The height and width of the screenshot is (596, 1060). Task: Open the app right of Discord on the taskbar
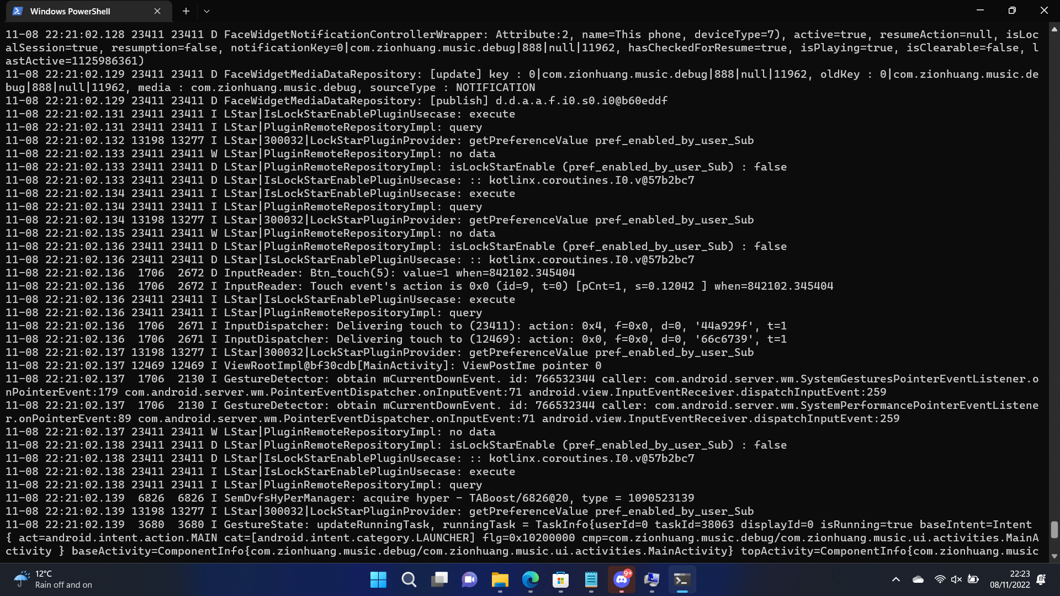pyautogui.click(x=652, y=579)
